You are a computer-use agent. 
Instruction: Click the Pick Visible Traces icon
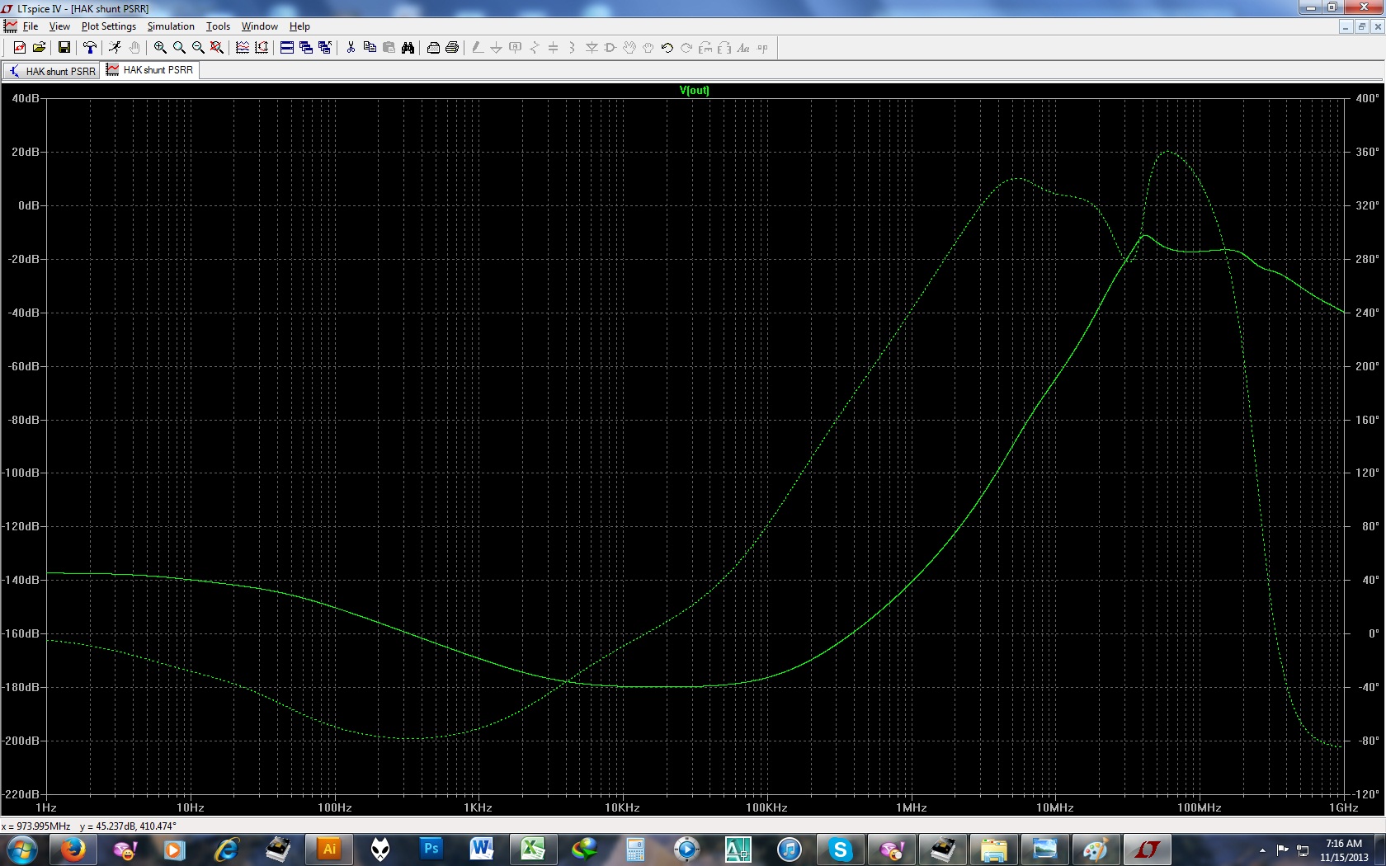click(x=243, y=48)
